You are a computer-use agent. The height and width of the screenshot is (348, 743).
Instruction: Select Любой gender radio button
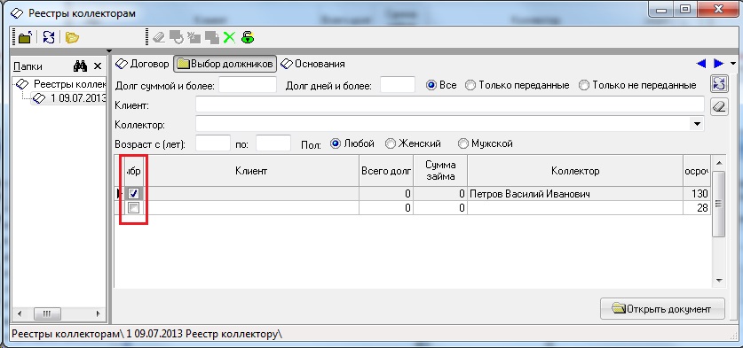336,143
